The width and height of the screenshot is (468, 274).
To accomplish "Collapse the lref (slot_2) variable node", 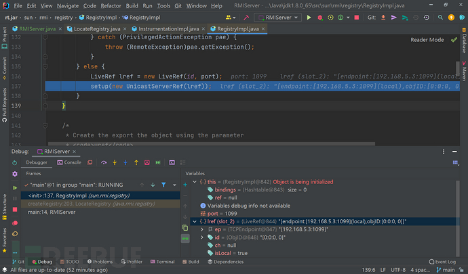I will pos(195,222).
